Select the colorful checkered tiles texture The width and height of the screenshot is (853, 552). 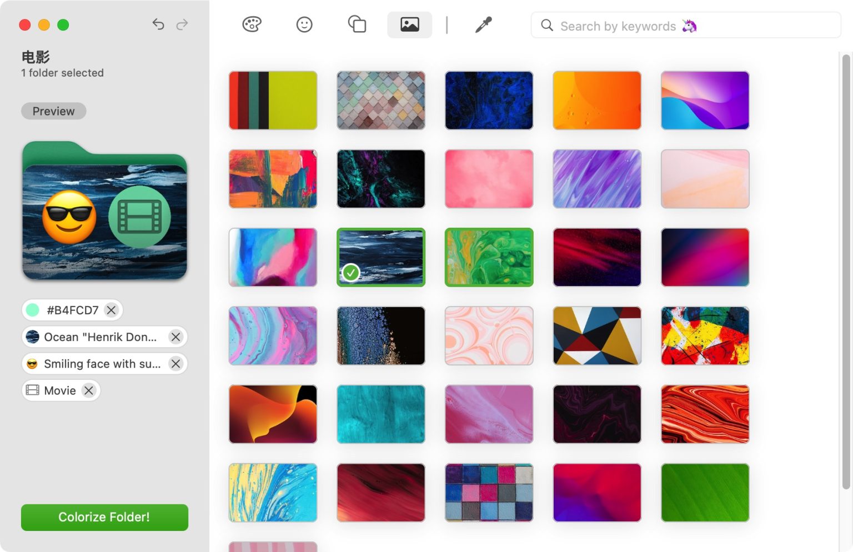(x=488, y=493)
